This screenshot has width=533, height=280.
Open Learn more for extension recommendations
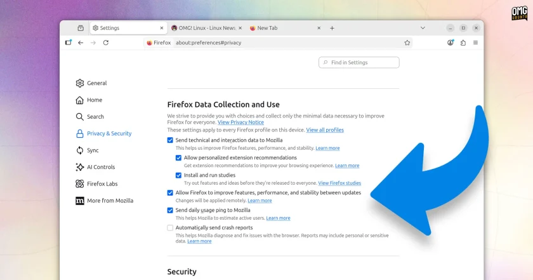coord(347,166)
